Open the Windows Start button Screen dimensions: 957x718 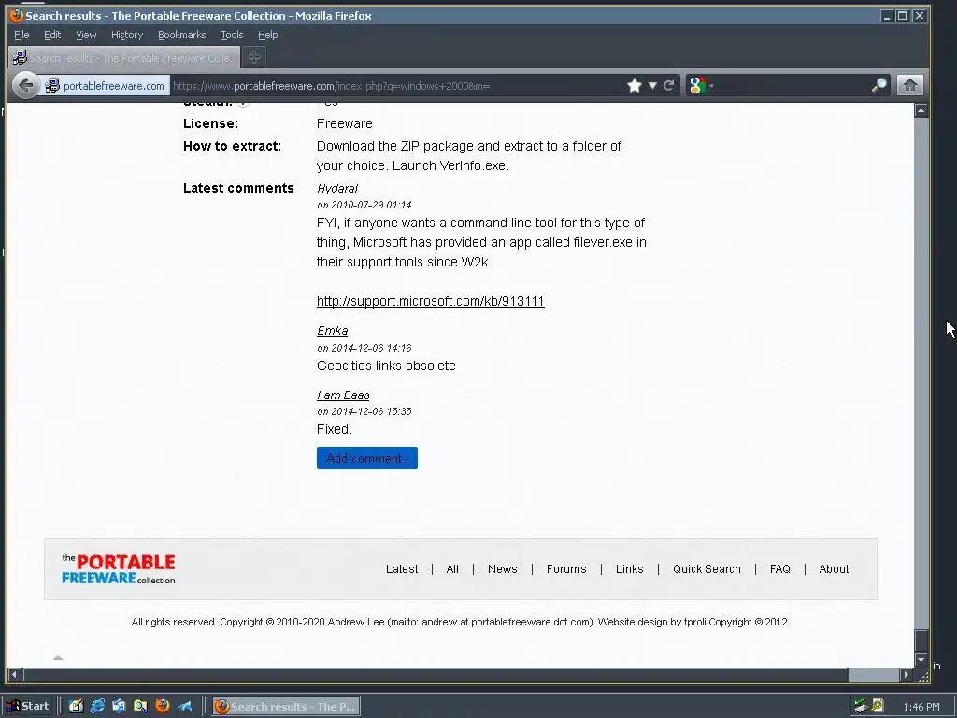[x=28, y=707]
